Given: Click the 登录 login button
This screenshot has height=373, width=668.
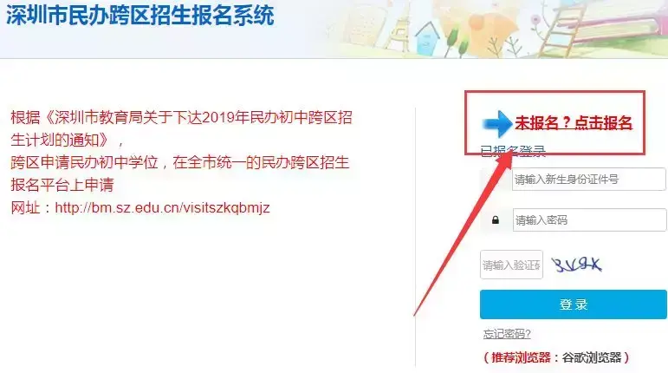Looking at the screenshot, I should pos(573,304).
